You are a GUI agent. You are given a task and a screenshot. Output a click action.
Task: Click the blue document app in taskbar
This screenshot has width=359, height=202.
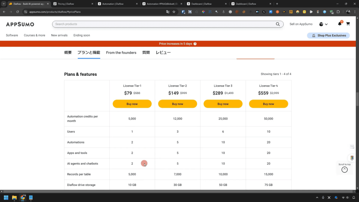click(x=31, y=197)
